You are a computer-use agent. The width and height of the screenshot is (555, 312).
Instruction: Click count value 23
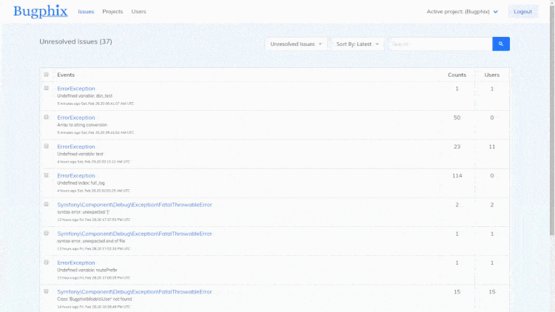[x=457, y=146]
